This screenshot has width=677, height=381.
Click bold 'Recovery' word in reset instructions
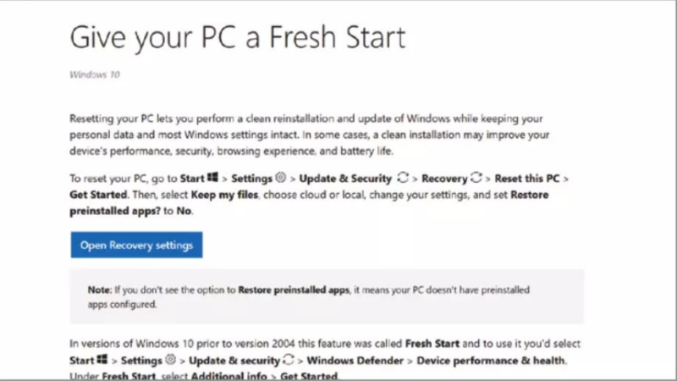point(444,179)
